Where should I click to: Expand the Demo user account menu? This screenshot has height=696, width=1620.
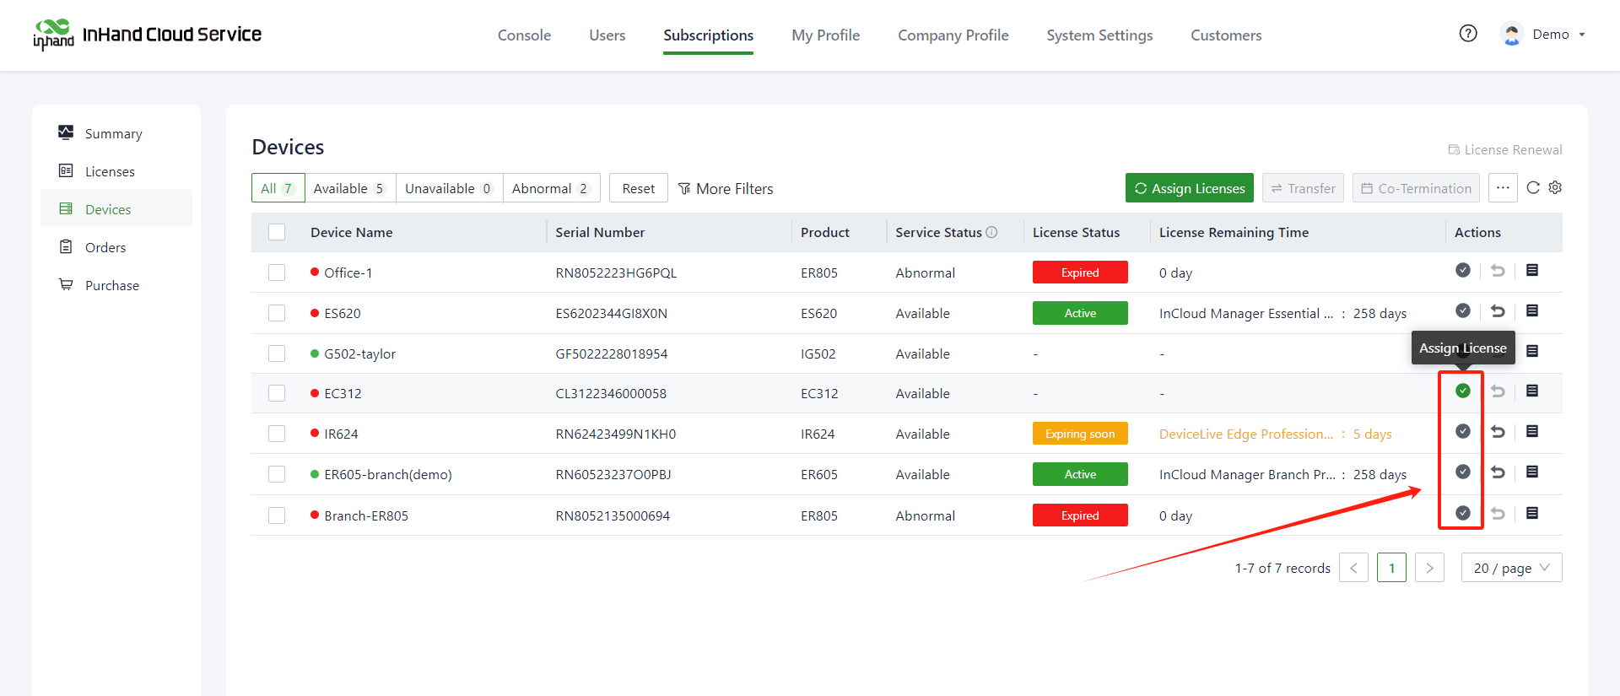1549,35
